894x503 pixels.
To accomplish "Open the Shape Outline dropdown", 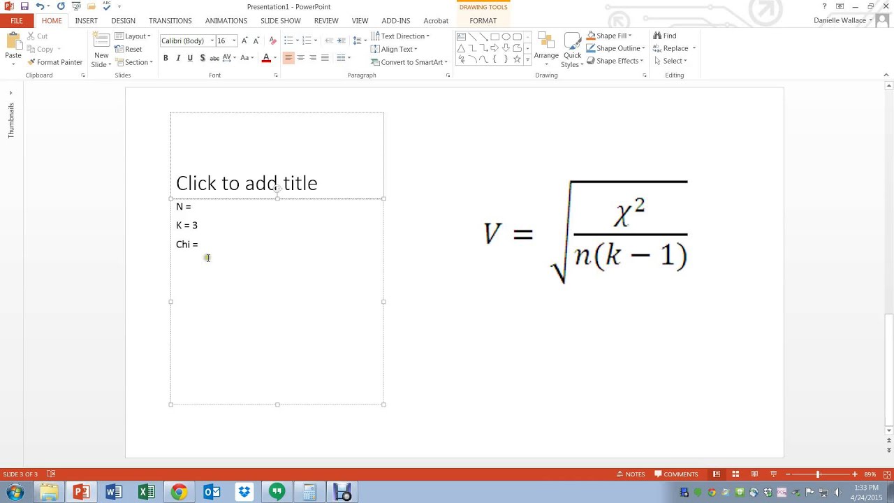I will pos(615,48).
